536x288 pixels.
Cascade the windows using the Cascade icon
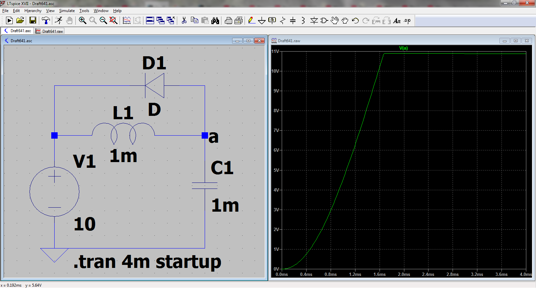point(160,20)
